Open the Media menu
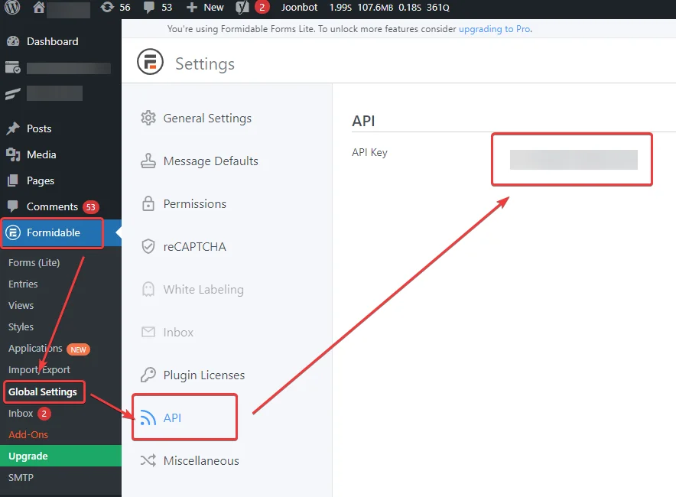 coord(41,154)
